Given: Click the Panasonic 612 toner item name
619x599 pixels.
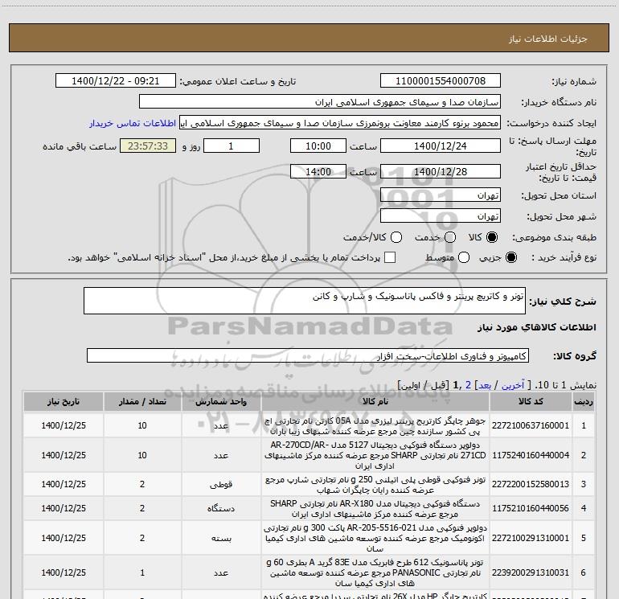Looking at the screenshot, I should coord(375,572).
